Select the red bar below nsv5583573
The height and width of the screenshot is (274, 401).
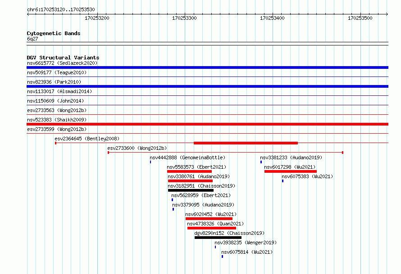click(190, 171)
